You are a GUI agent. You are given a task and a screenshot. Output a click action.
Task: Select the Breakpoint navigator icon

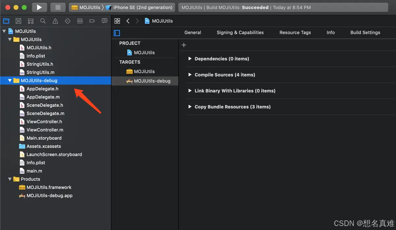(x=92, y=21)
